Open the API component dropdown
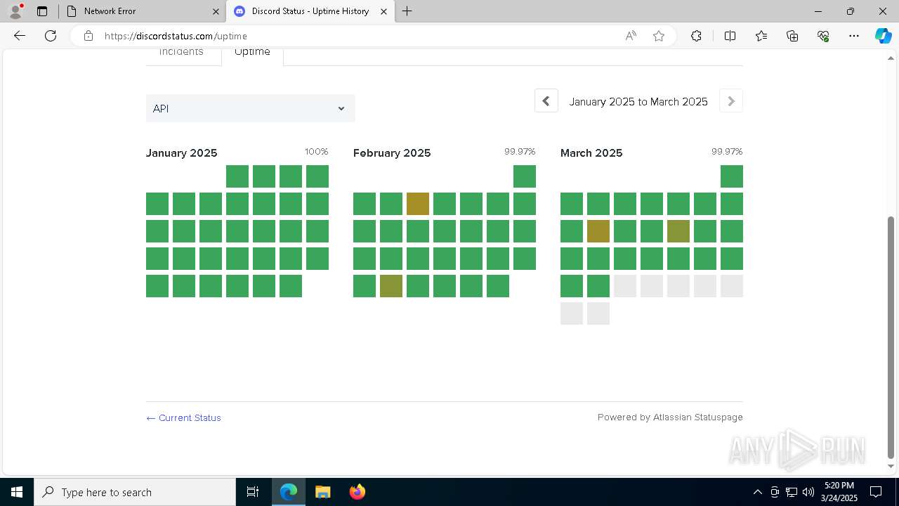The image size is (899, 506). [250, 108]
